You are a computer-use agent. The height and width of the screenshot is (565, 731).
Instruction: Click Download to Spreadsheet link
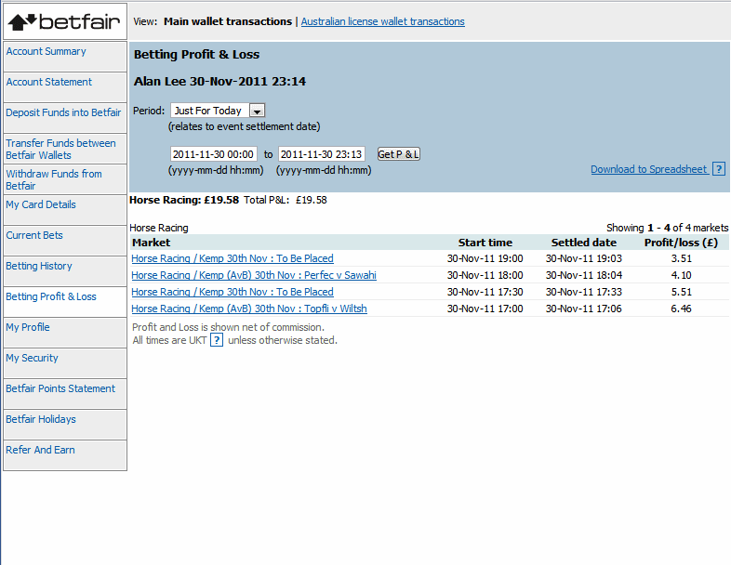pos(649,169)
